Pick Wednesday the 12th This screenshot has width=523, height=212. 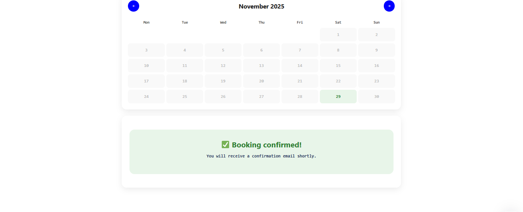point(223,65)
